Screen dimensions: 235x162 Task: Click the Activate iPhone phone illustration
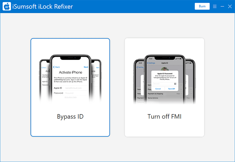70,79
